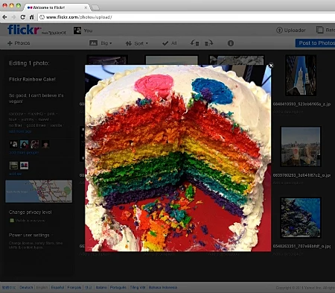Image resolution: width=335 pixels, height=293 pixels.
Task: Click the enlarged rainbow cake photo
Action: [178, 158]
